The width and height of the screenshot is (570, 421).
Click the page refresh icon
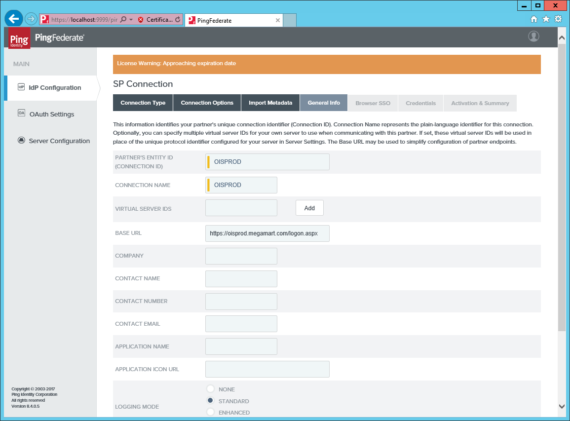(178, 20)
